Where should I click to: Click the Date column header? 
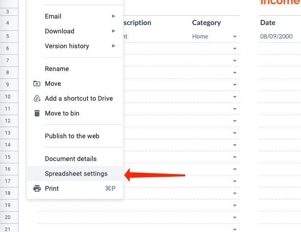268,22
